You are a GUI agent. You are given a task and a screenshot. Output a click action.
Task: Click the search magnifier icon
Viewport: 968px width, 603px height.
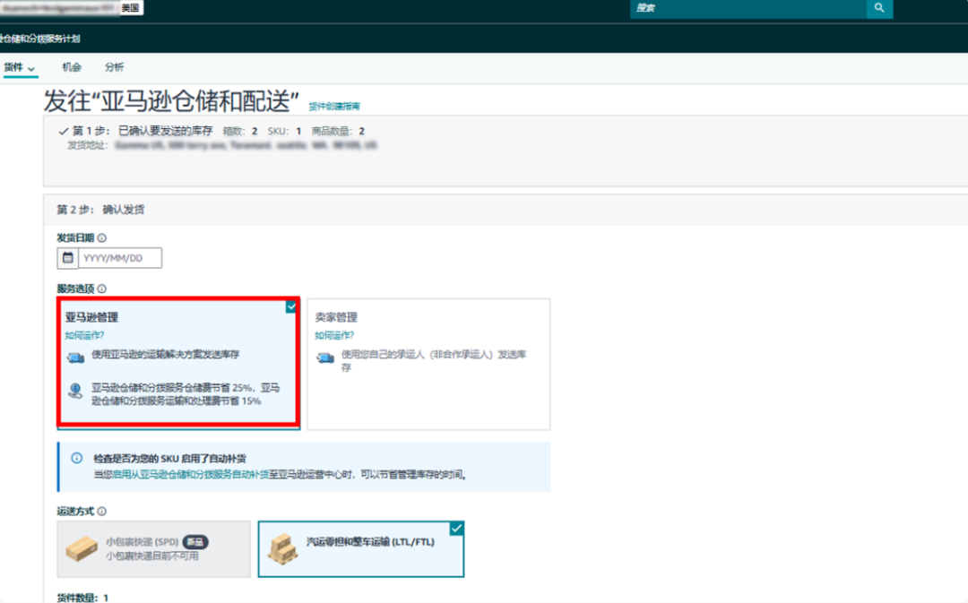pyautogui.click(x=879, y=8)
